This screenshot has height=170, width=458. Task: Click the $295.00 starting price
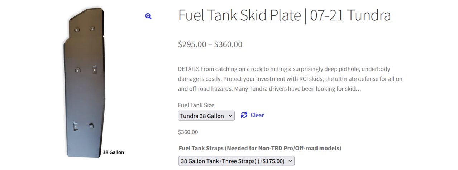(x=192, y=44)
